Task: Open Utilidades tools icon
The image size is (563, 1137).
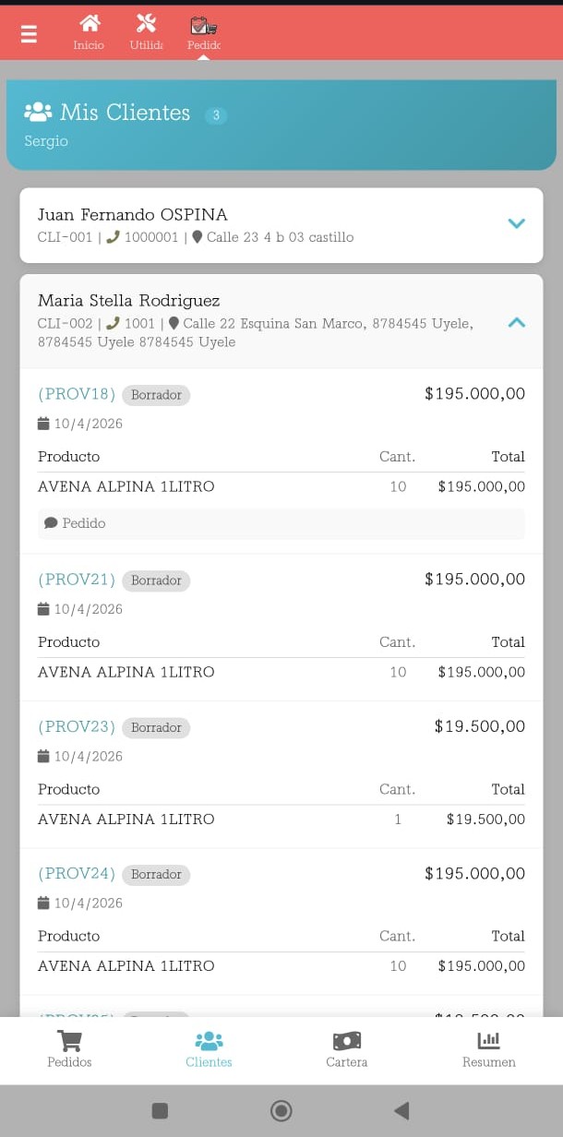Action: coord(146,25)
